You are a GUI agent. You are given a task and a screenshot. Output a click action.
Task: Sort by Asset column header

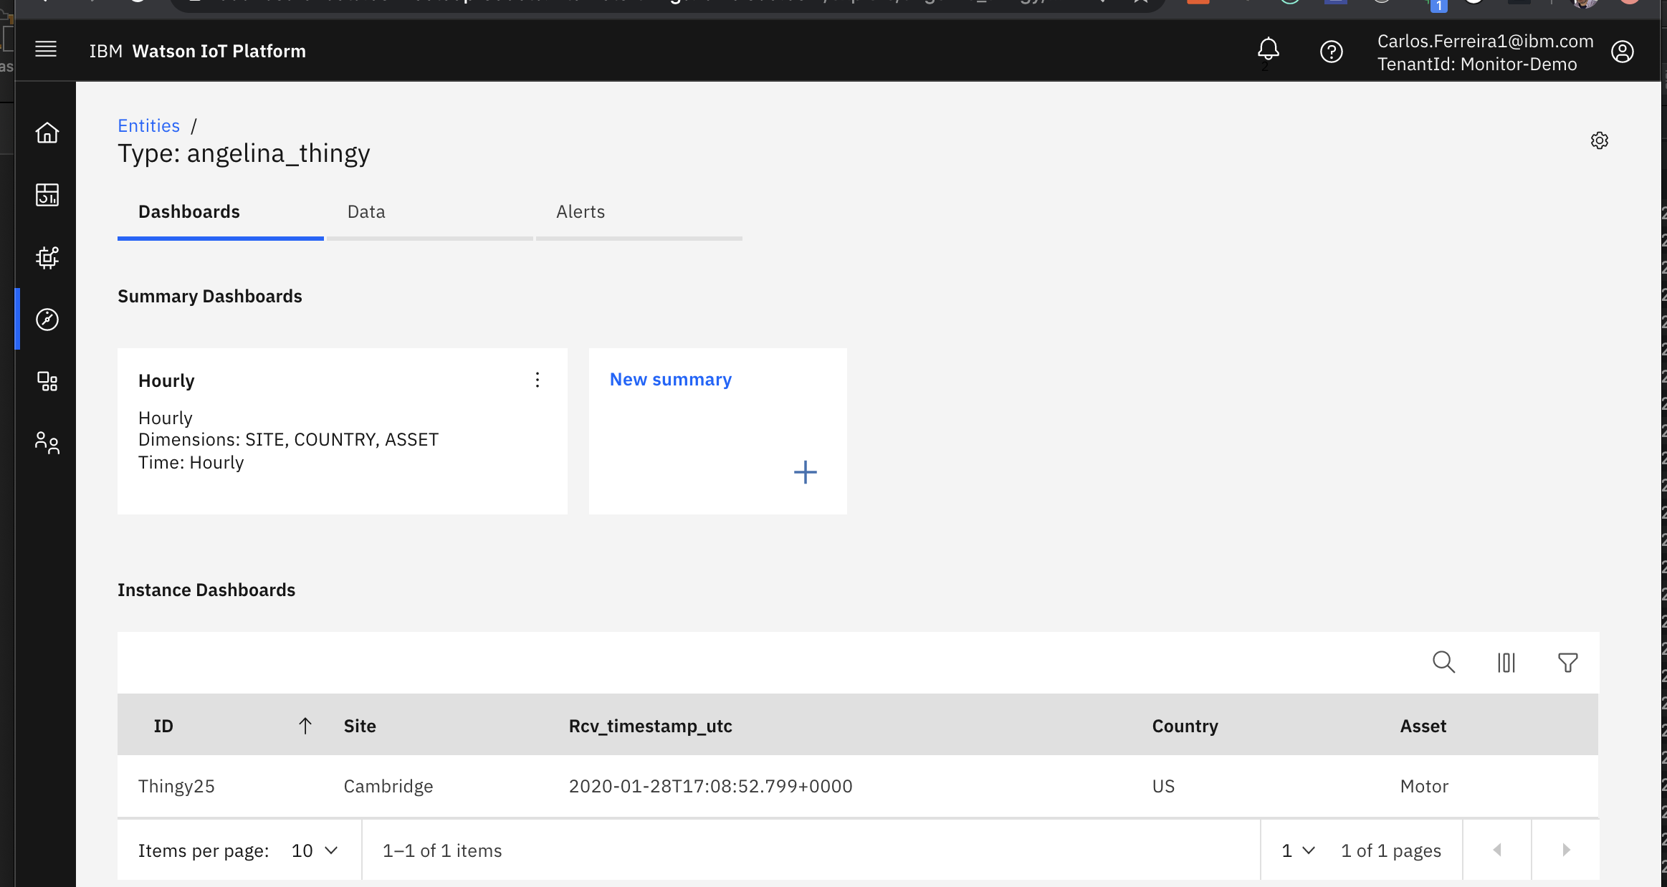(x=1423, y=726)
